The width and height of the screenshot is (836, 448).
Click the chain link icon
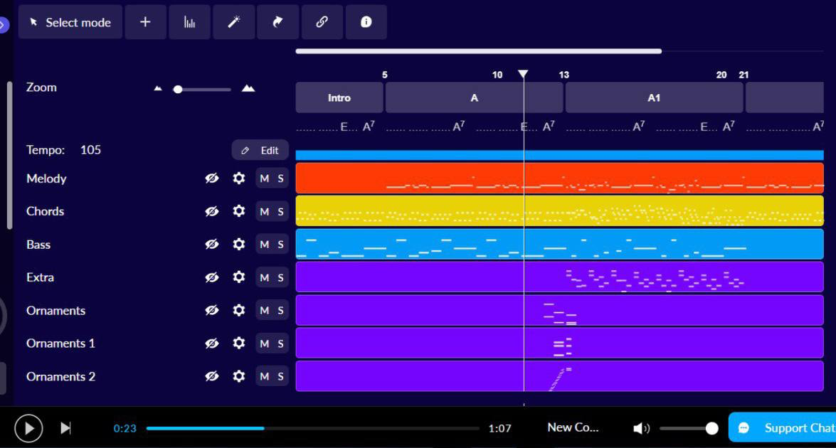pyautogui.click(x=322, y=22)
